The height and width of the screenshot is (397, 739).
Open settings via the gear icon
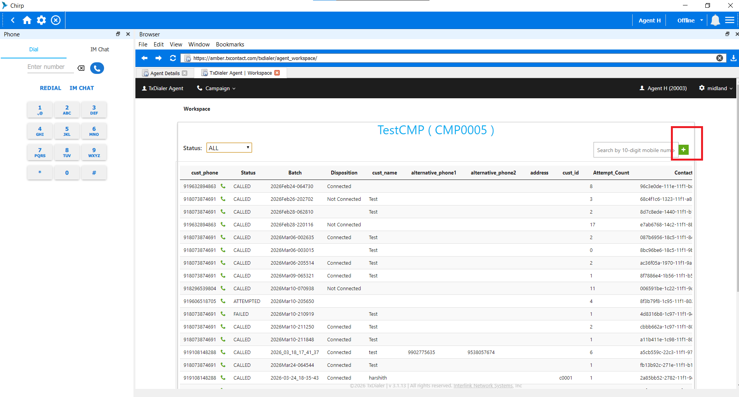pyautogui.click(x=41, y=20)
